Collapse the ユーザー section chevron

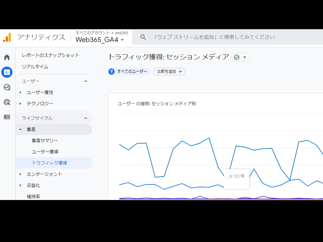86,81
